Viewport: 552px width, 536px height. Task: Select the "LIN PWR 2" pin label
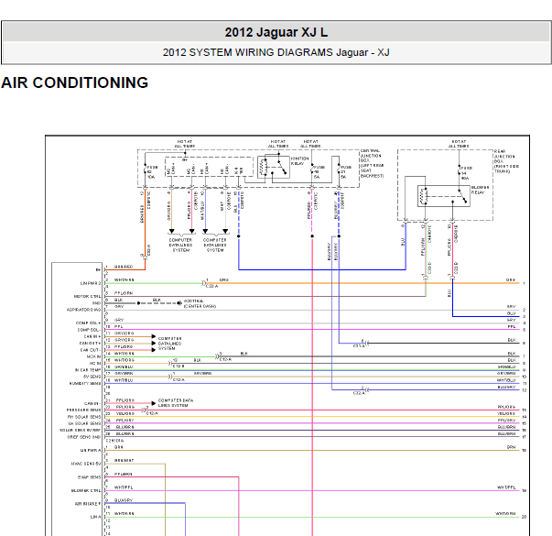91,283
